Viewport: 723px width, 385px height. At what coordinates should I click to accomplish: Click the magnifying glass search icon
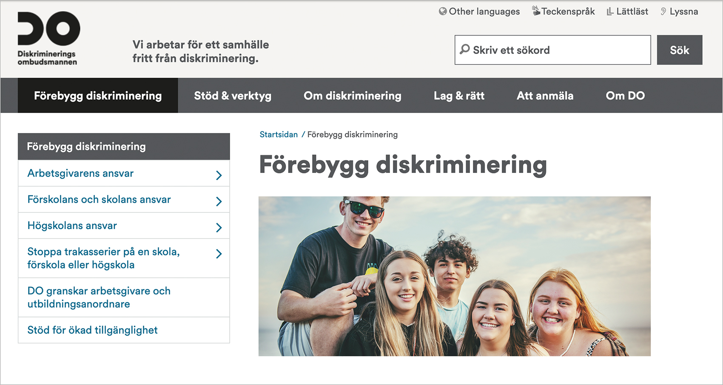pyautogui.click(x=465, y=50)
